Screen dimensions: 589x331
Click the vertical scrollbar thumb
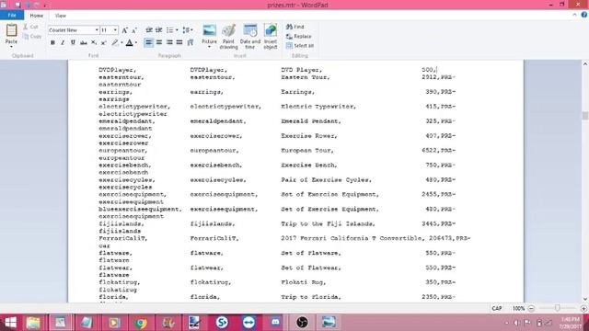coord(585,115)
